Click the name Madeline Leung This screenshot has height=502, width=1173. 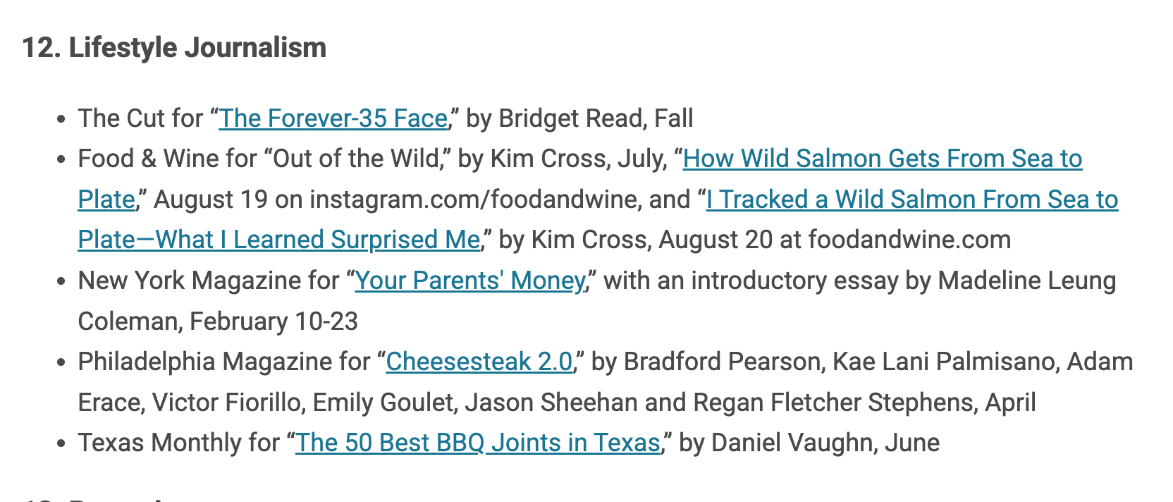[1026, 281]
